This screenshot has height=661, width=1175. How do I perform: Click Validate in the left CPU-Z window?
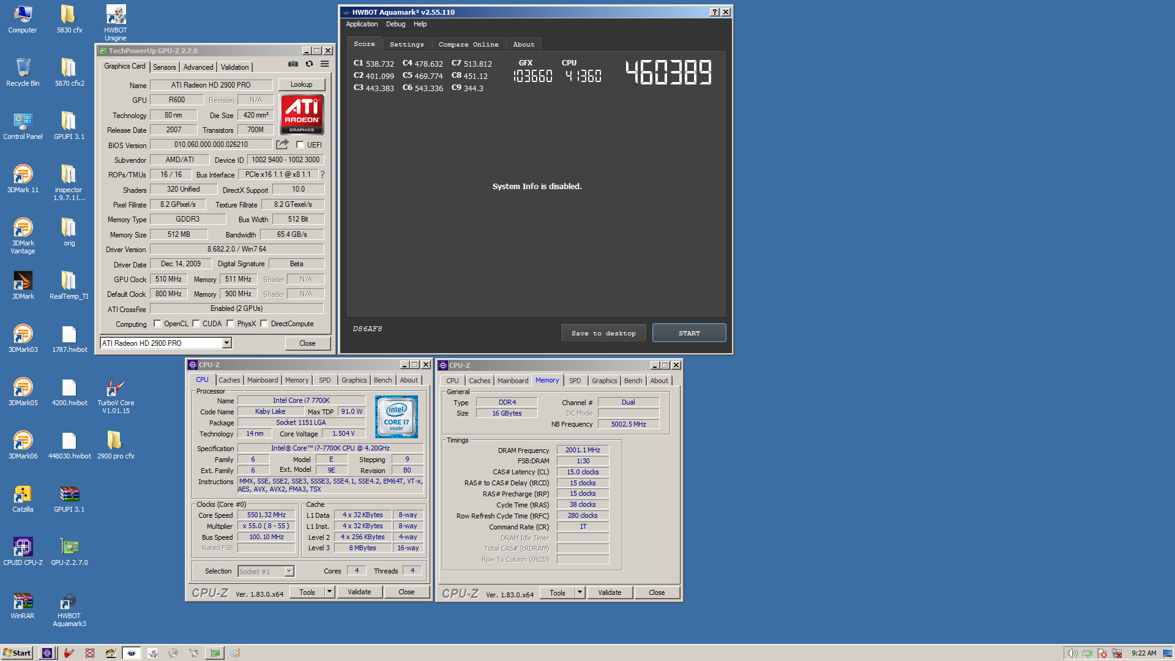pos(359,592)
